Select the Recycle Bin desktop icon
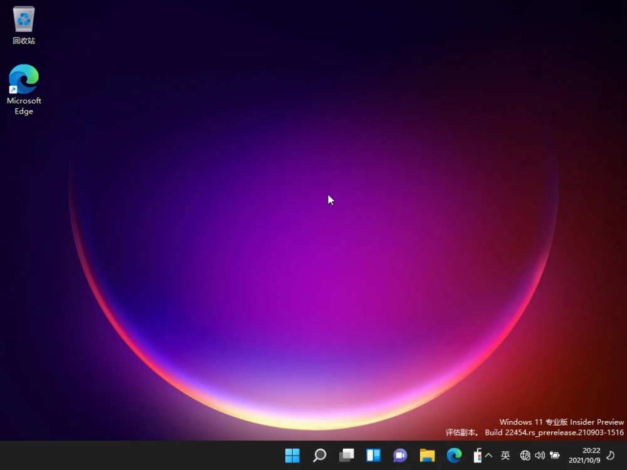The height and width of the screenshot is (470, 627). click(24, 19)
